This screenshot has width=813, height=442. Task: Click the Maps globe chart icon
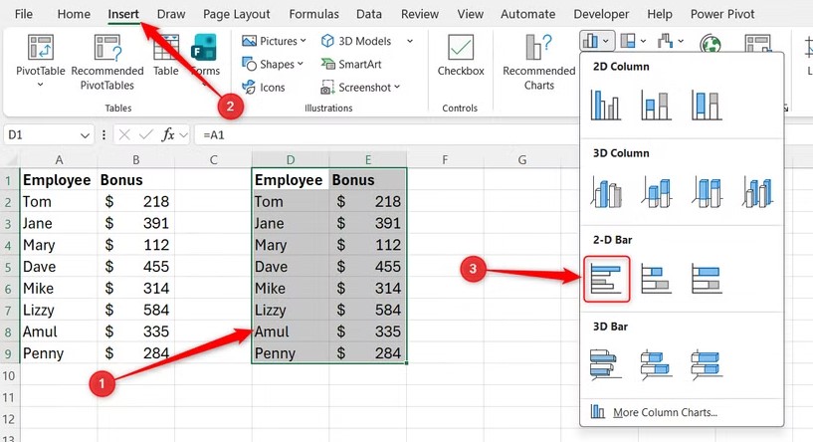click(x=711, y=44)
